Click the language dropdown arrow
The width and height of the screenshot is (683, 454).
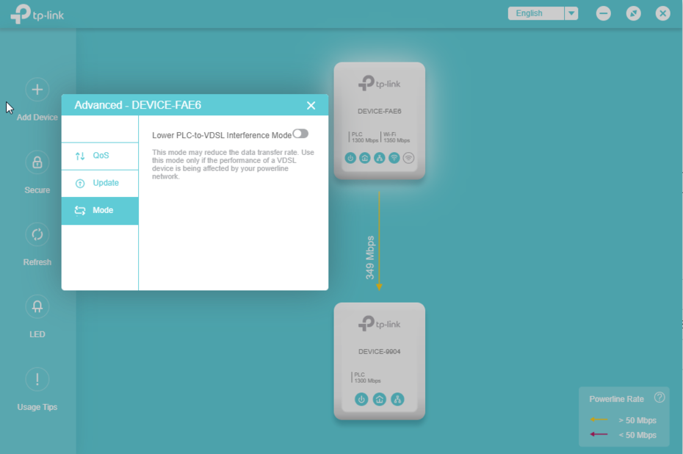(571, 13)
